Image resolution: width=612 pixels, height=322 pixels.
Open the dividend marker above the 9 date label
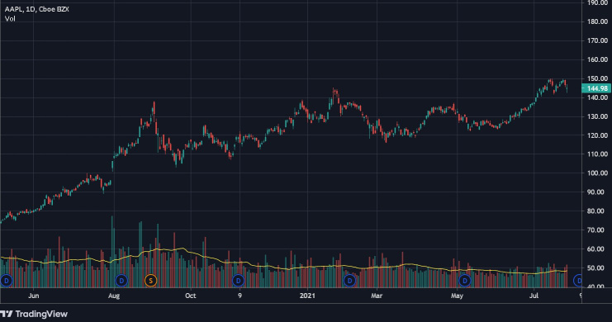238,280
